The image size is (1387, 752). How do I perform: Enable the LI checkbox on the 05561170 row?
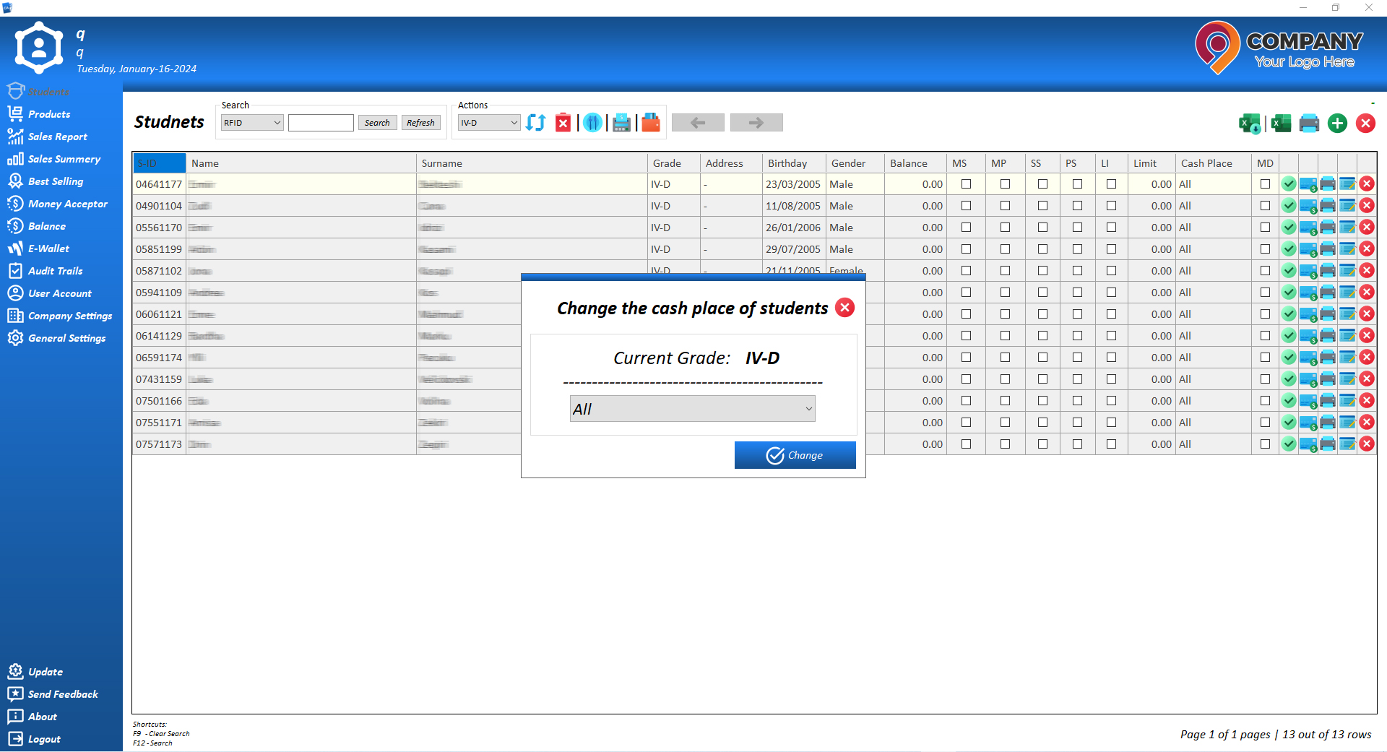tap(1112, 227)
